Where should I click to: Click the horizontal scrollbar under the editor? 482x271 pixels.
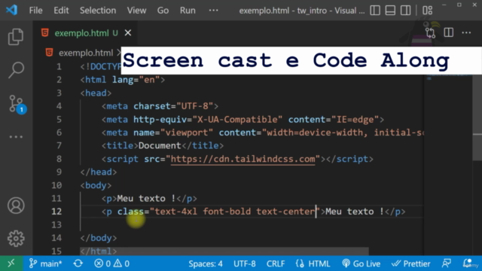pos(224,251)
